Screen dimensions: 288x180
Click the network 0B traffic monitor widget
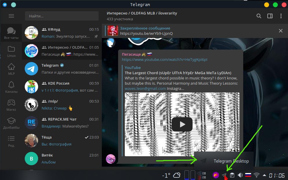[202, 175]
